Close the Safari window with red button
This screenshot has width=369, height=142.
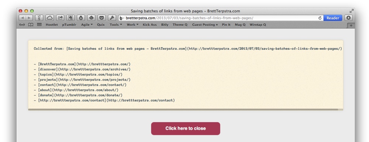click(20, 11)
